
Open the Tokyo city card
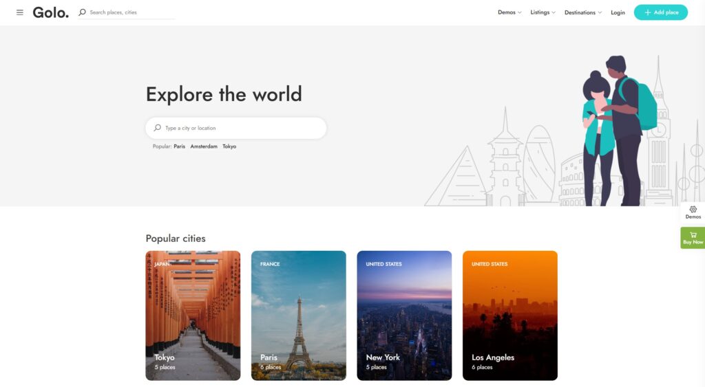193,315
